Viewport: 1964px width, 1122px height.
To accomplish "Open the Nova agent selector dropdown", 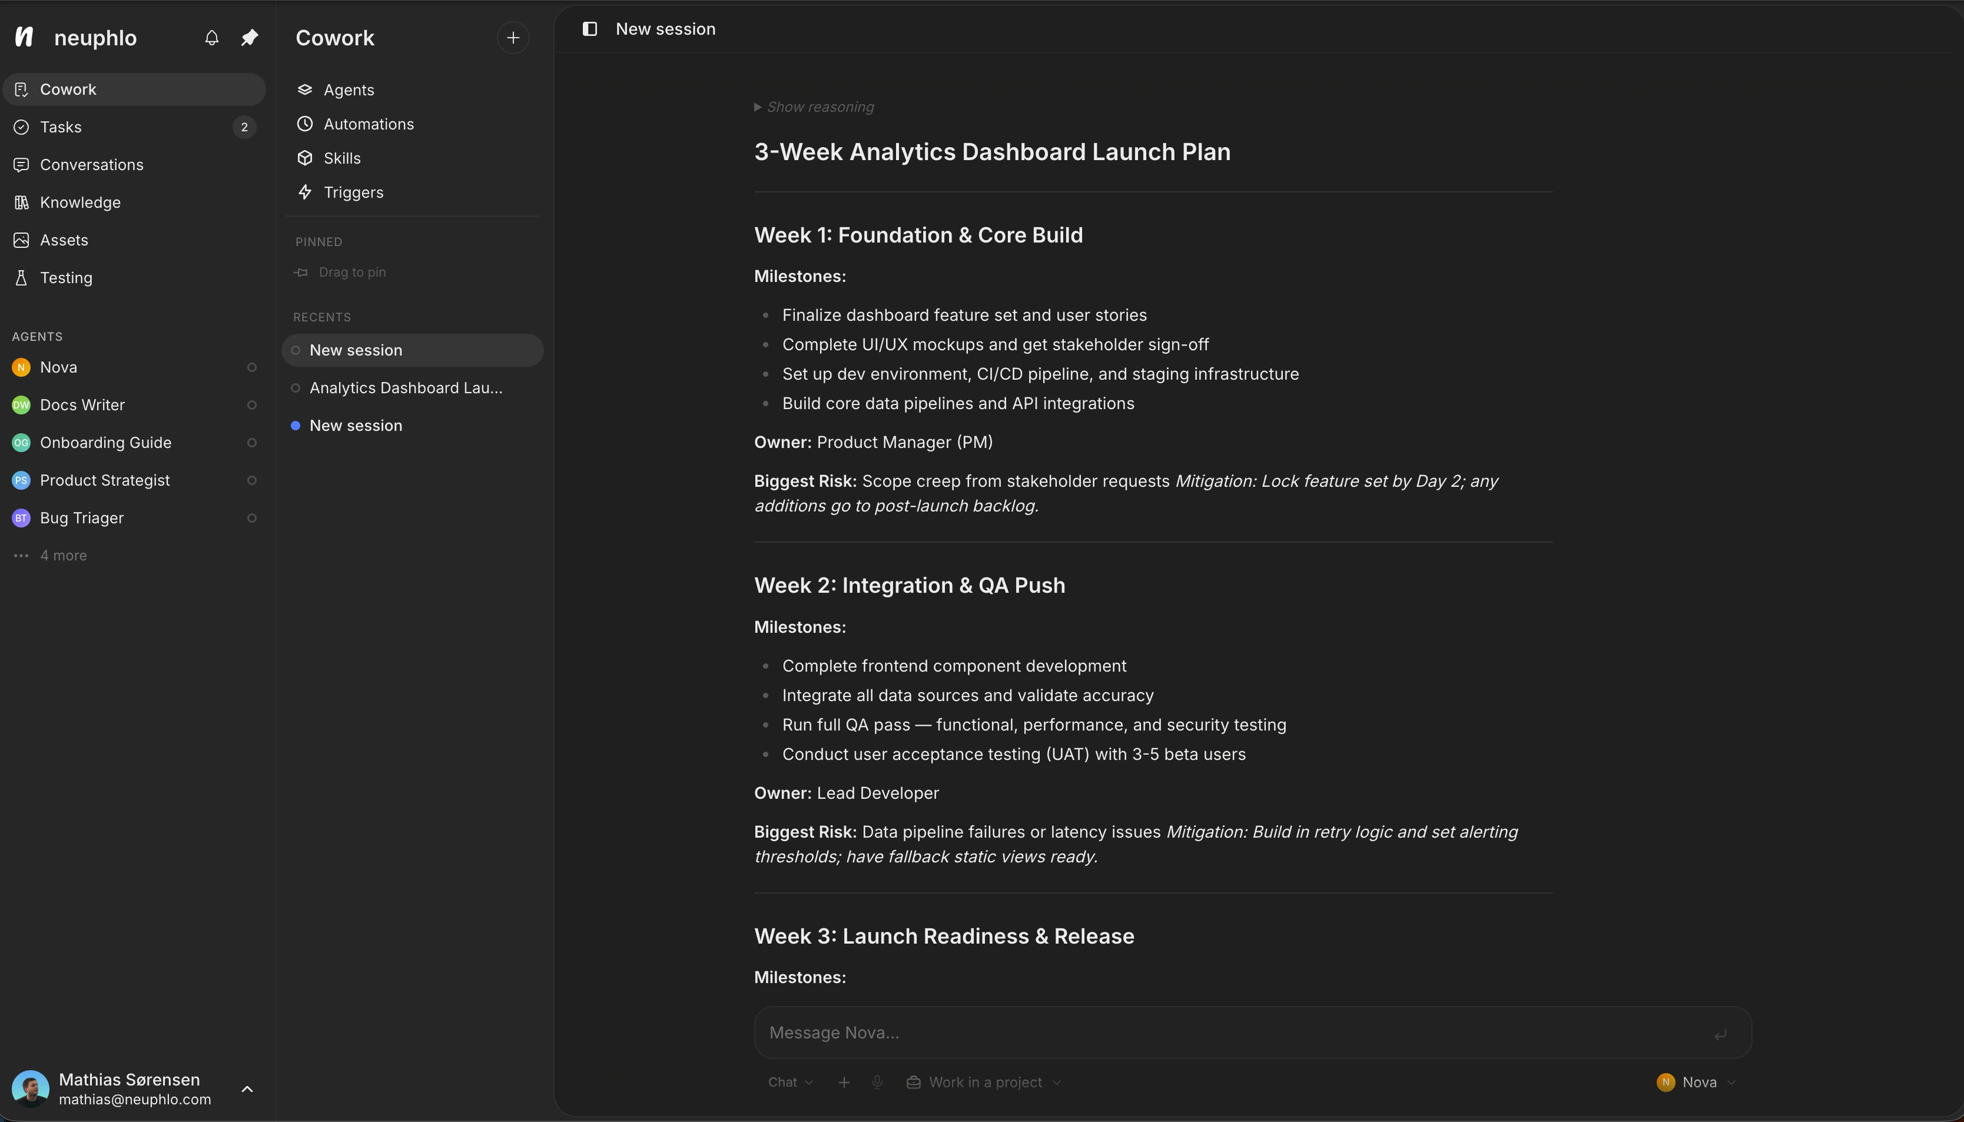I will click(x=1696, y=1082).
